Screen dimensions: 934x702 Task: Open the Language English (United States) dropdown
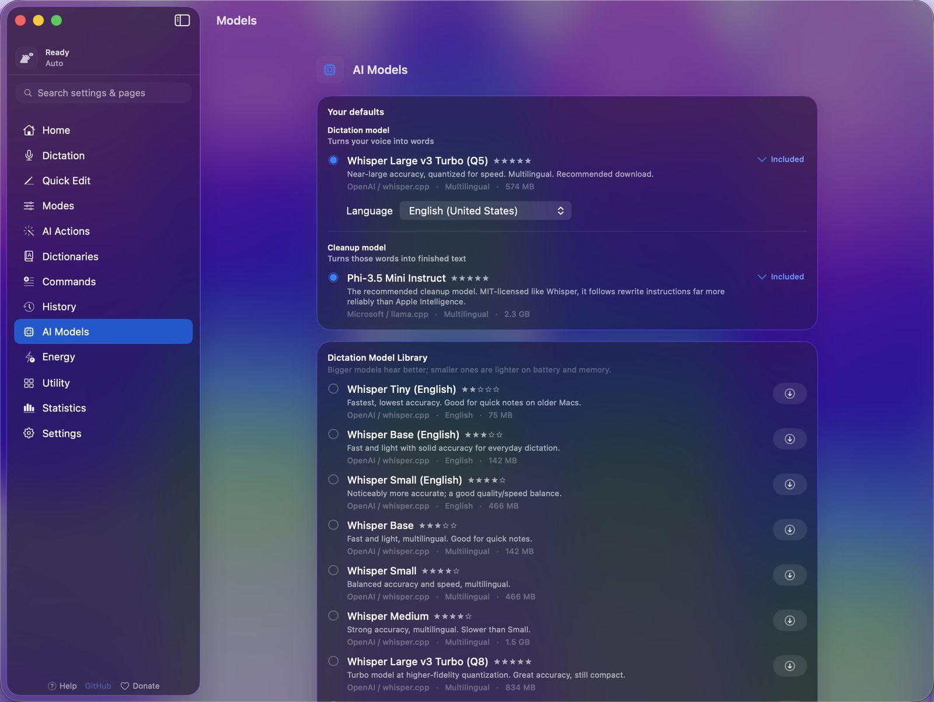coord(485,210)
